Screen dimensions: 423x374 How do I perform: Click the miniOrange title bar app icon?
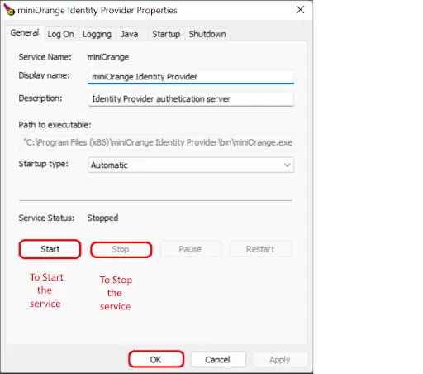[9, 10]
